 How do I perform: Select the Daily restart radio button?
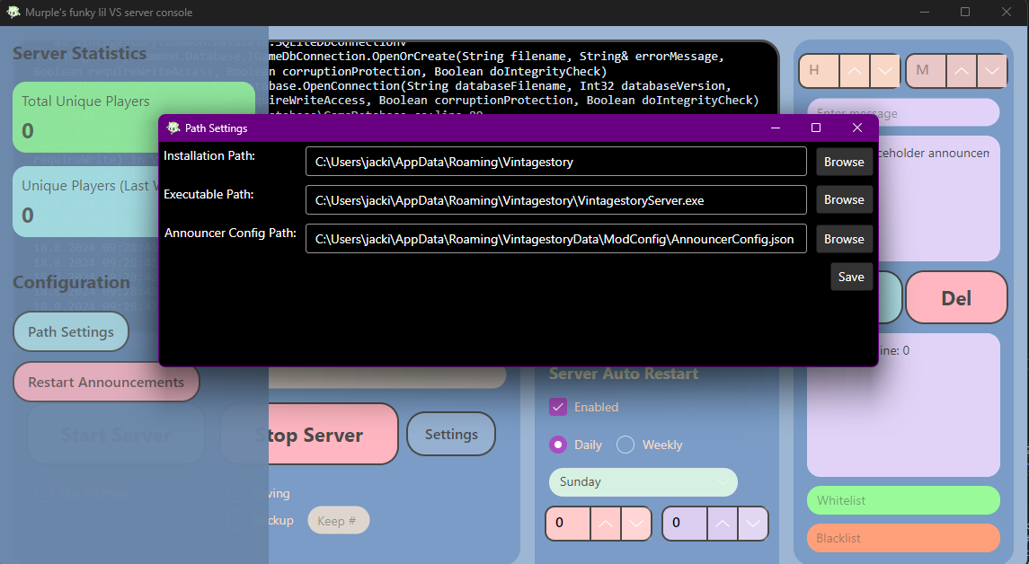(558, 445)
